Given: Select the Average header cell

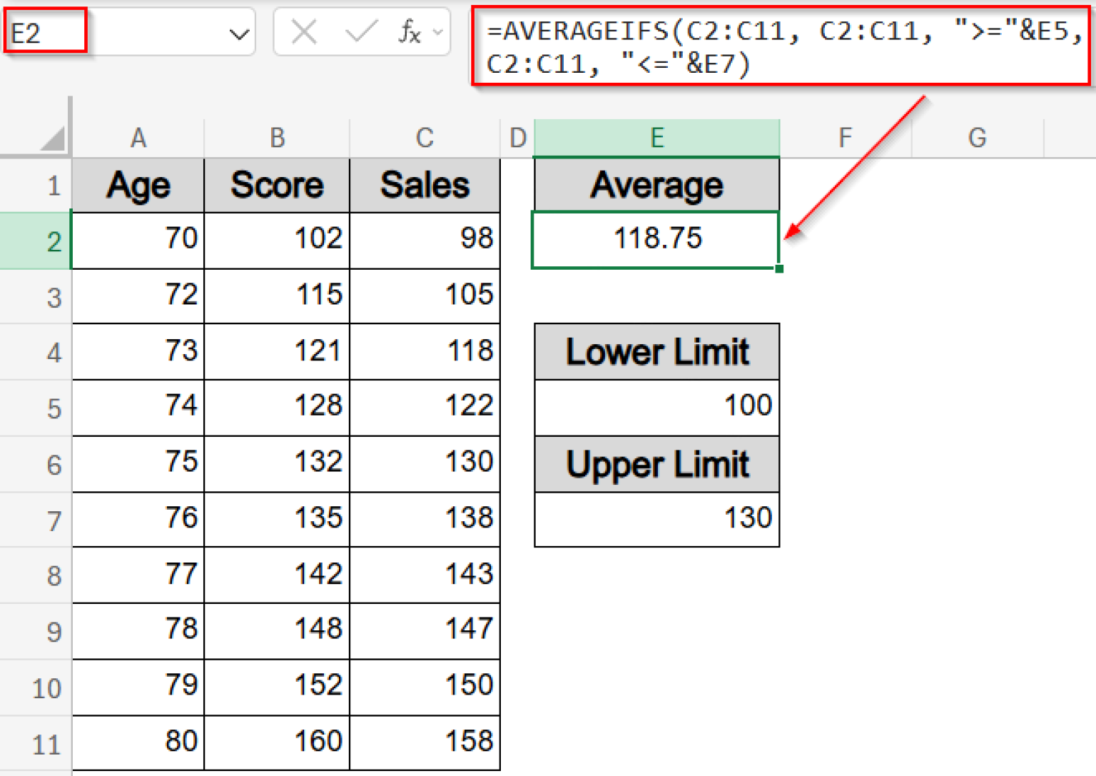Looking at the screenshot, I should 656,185.
